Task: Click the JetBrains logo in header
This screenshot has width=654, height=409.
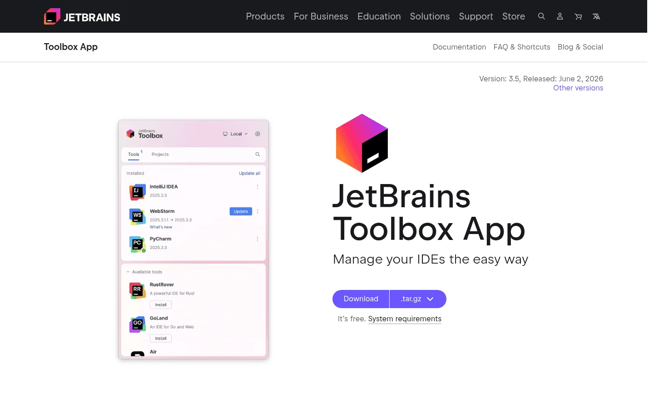Action: [82, 17]
